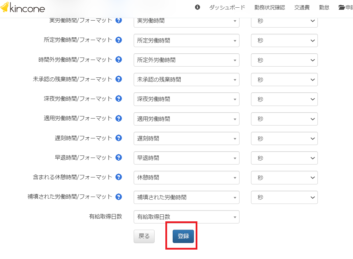Open 秒 format dropdown for 深夜労働時間
The image size is (353, 259).
coord(284,99)
